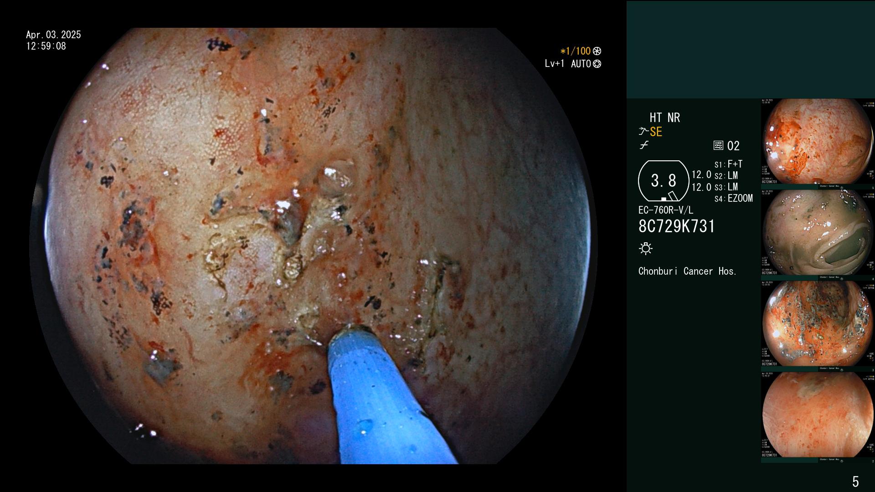Click the serial number 8C729K731
This screenshot has width=875, height=492.
coord(677,226)
